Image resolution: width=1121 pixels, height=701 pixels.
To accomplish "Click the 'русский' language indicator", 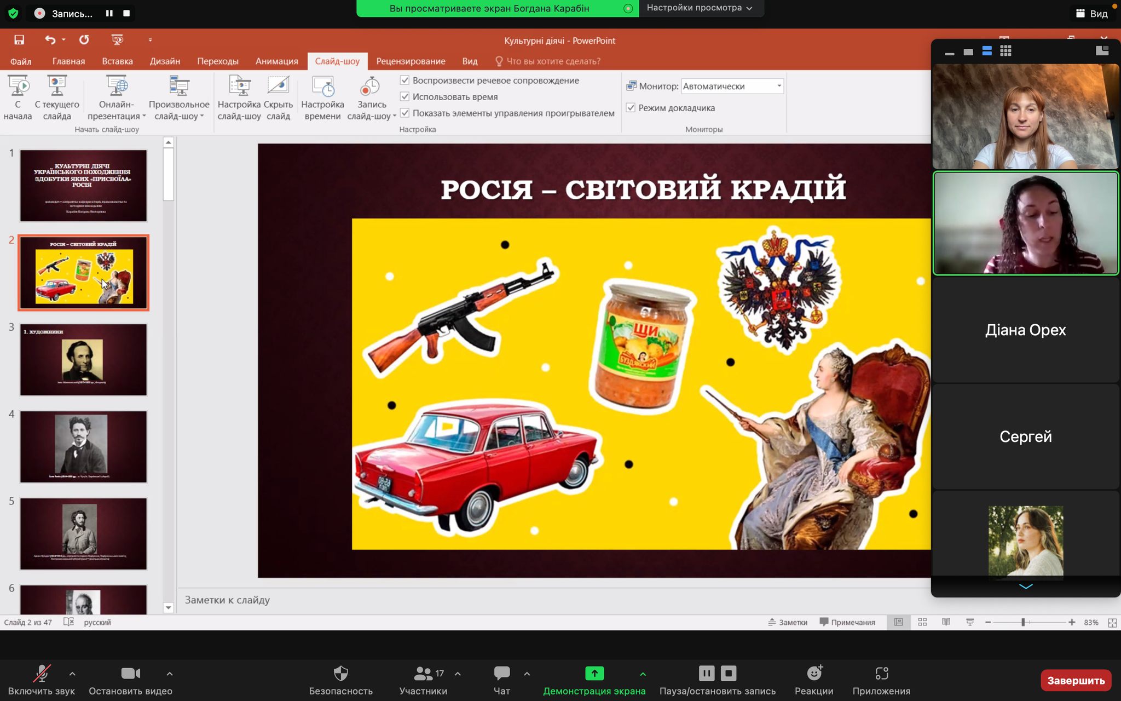I will click(x=97, y=623).
